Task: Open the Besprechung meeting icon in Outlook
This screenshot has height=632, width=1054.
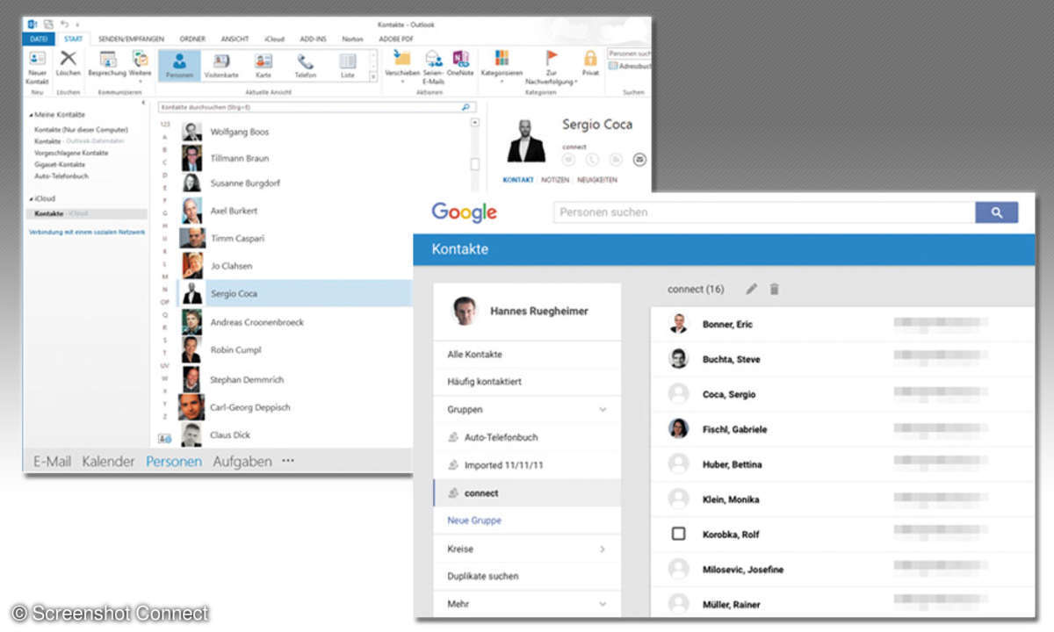Action: pos(107,60)
